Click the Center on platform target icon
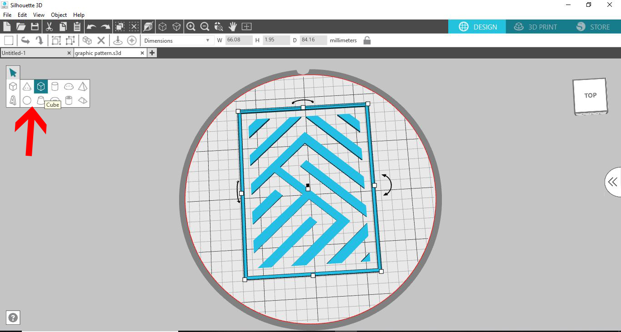Screen dimensions: 621x332 pyautogui.click(x=132, y=40)
